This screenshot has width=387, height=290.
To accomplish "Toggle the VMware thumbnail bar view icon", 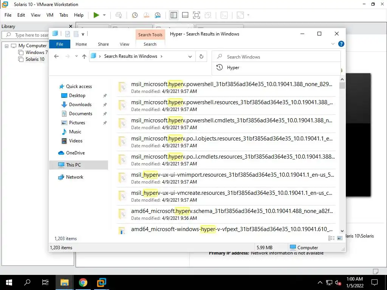I will pos(185,15).
